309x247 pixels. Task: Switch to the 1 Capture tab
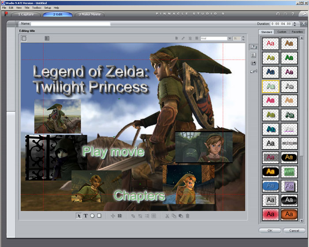26,15
